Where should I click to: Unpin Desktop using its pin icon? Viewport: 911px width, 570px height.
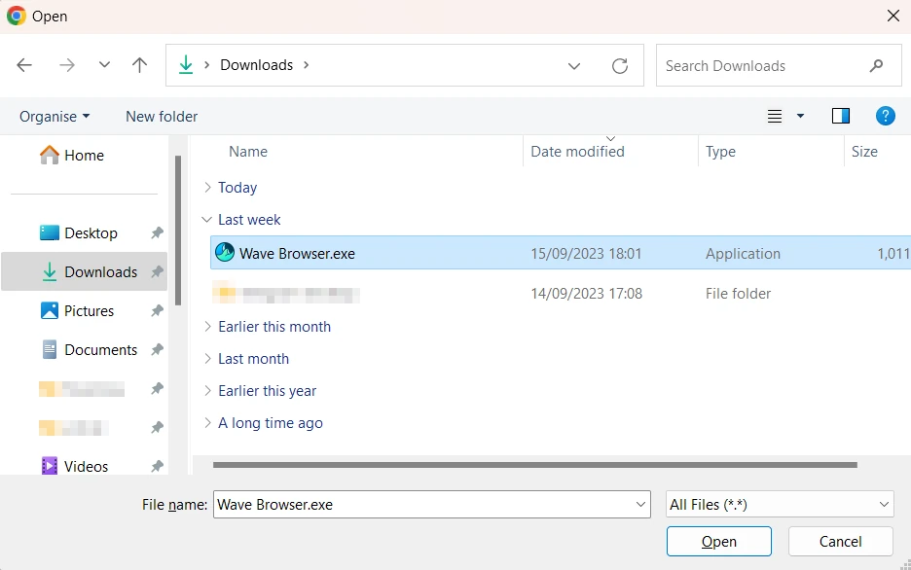click(157, 233)
